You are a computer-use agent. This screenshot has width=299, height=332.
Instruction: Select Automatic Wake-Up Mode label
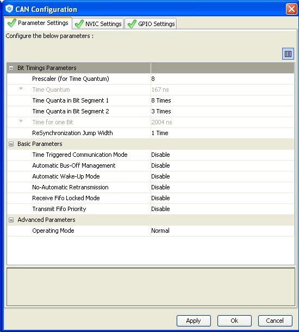click(66, 176)
